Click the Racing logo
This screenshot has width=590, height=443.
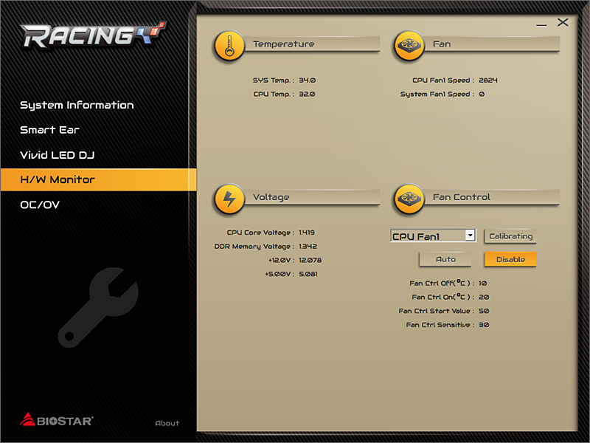pyautogui.click(x=93, y=35)
